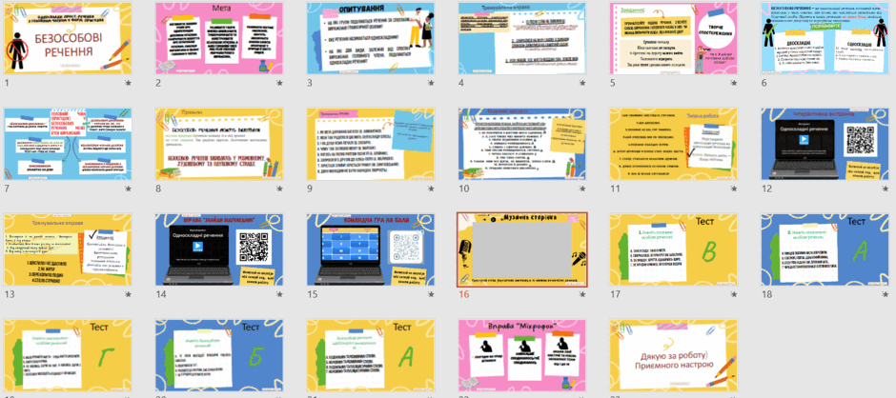Image resolution: width=896 pixels, height=398 pixels.
Task: Select slide 4 thumbnail 'Тренувальна вправа'
Action: click(522, 38)
